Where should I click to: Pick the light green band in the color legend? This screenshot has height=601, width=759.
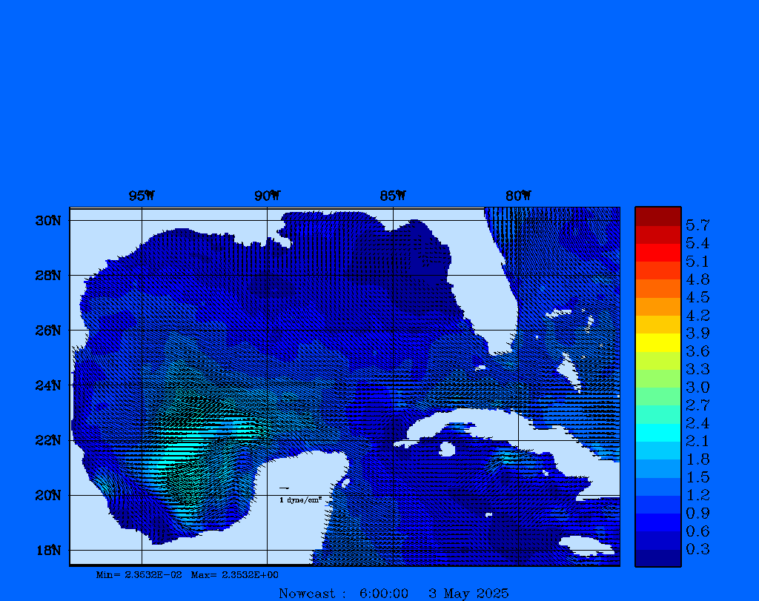click(657, 378)
